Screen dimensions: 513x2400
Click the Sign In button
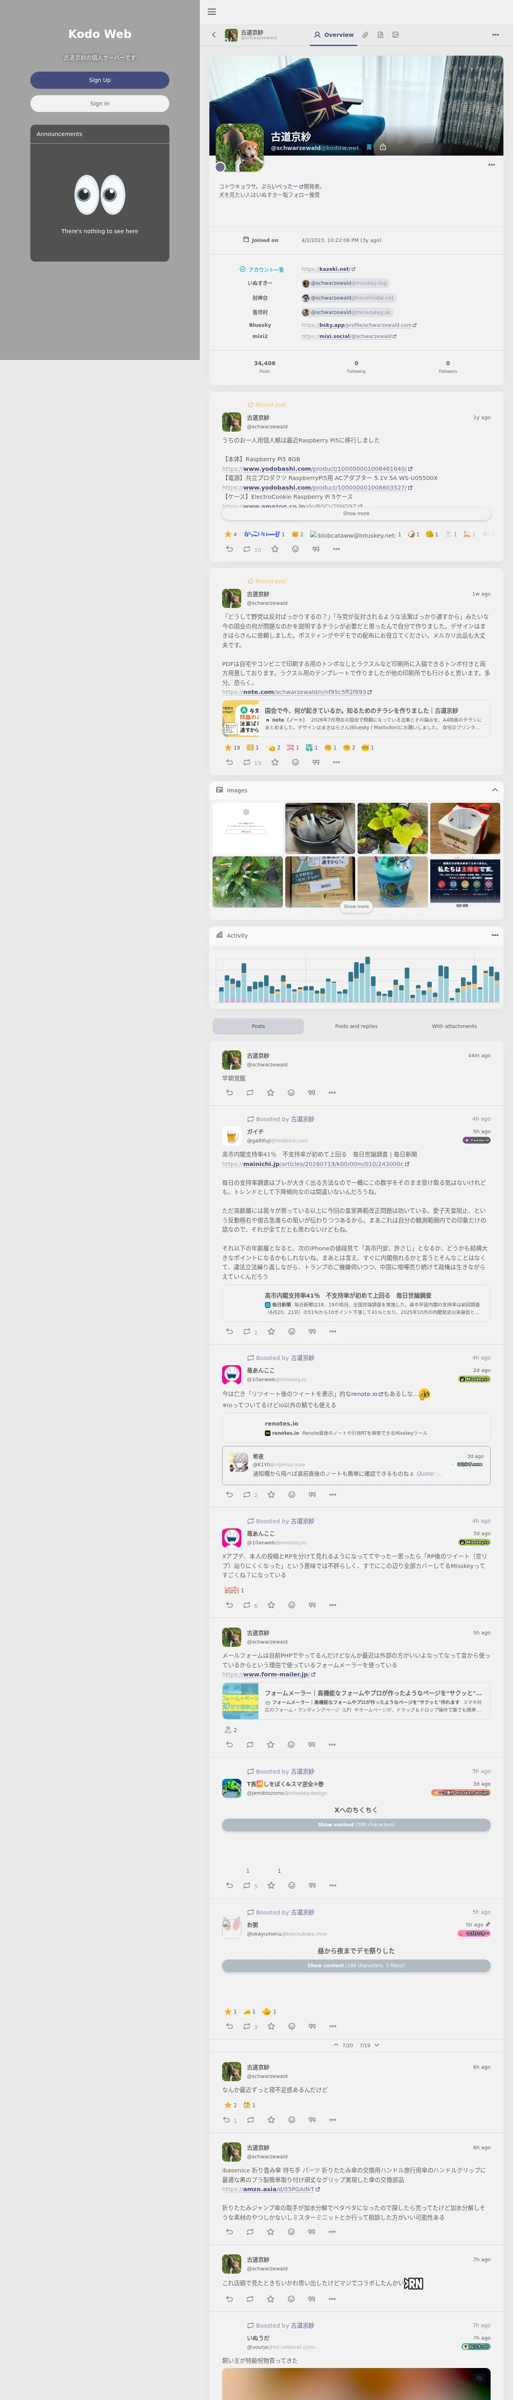(x=99, y=104)
